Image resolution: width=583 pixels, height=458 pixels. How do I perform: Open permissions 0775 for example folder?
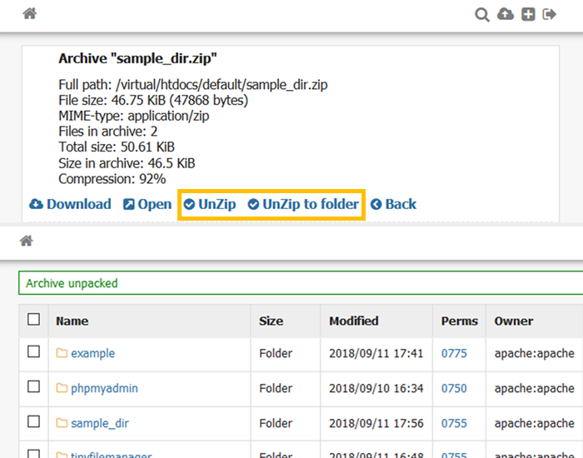[454, 353]
